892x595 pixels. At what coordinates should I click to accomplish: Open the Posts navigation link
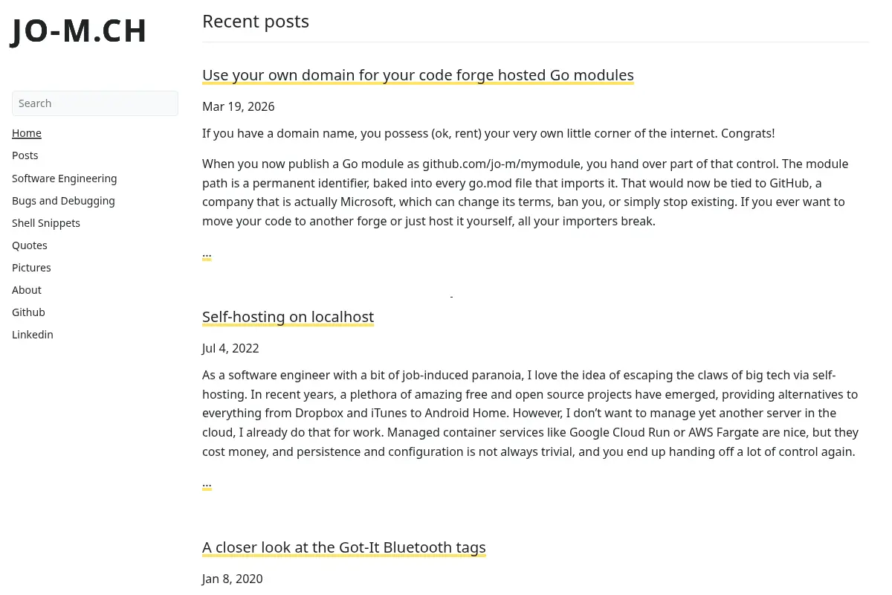click(x=25, y=155)
